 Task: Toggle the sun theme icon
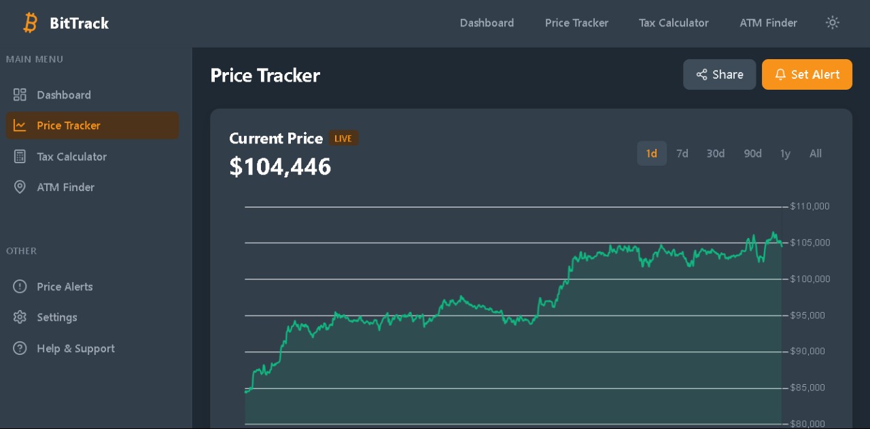click(x=833, y=22)
